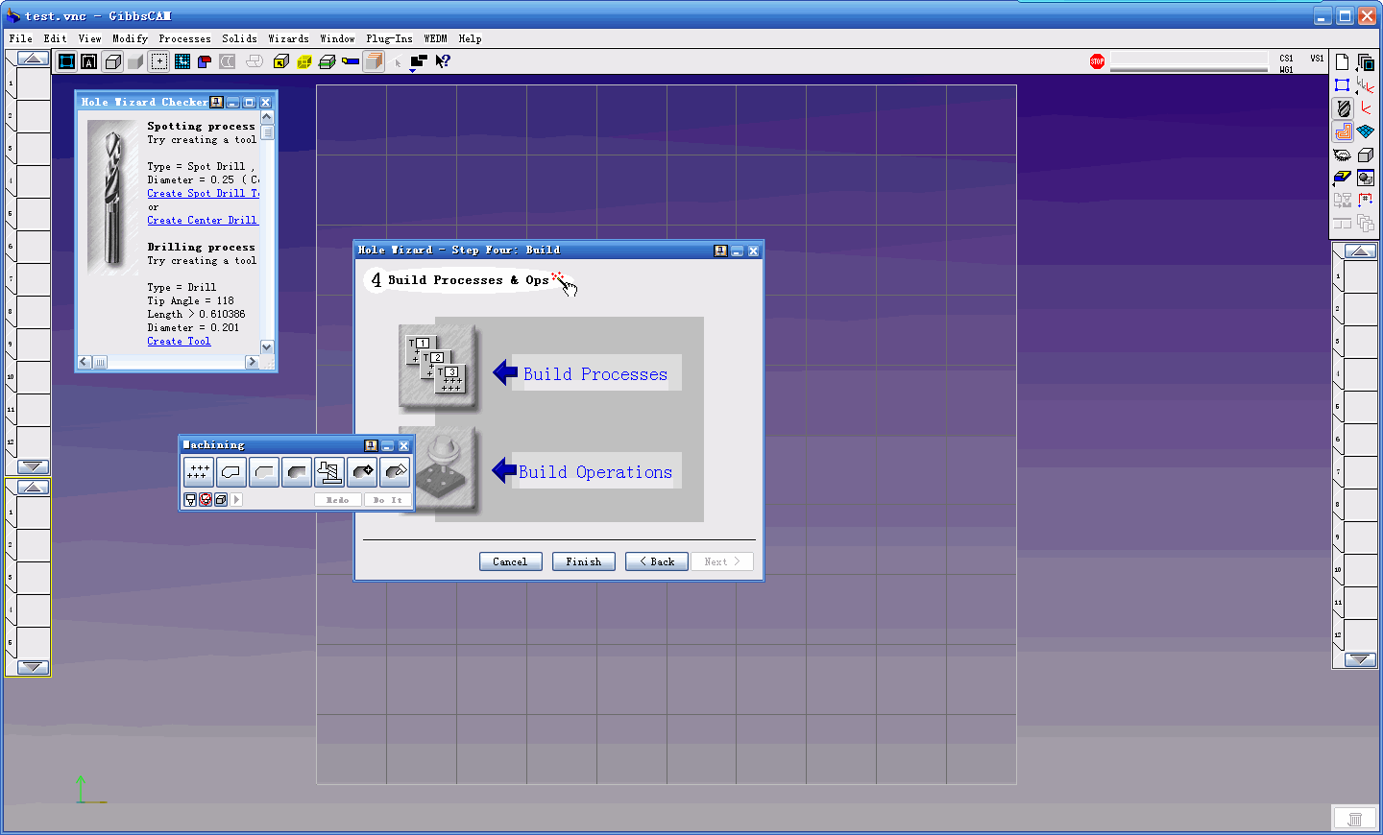
Task: Select the end mill tool icon in the right palette
Action: 1343,108
